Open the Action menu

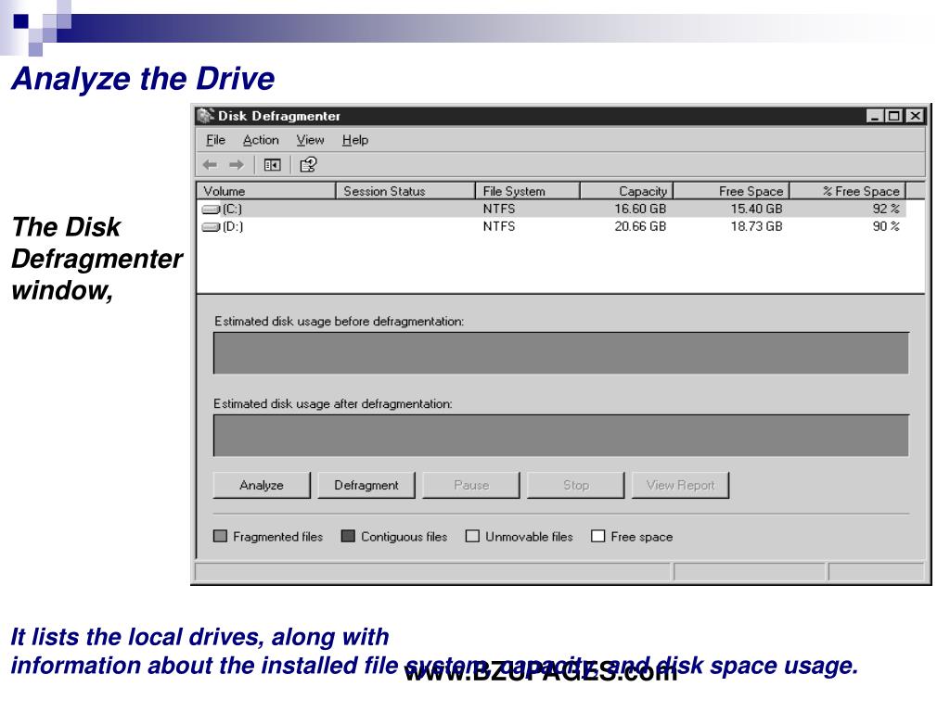[261, 140]
